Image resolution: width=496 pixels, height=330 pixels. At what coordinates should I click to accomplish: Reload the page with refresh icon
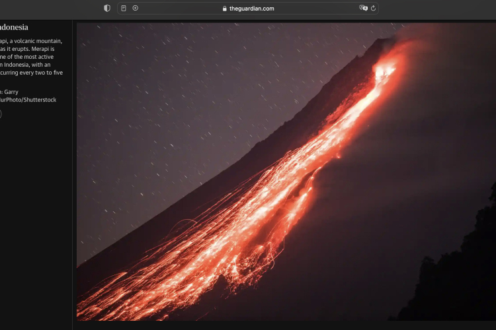point(373,9)
